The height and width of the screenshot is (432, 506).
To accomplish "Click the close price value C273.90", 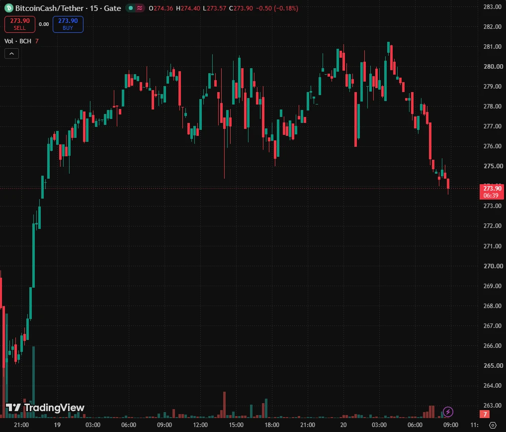I will tap(241, 8).
